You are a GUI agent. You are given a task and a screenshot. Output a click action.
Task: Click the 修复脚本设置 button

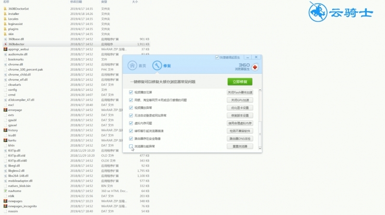[x=240, y=115]
